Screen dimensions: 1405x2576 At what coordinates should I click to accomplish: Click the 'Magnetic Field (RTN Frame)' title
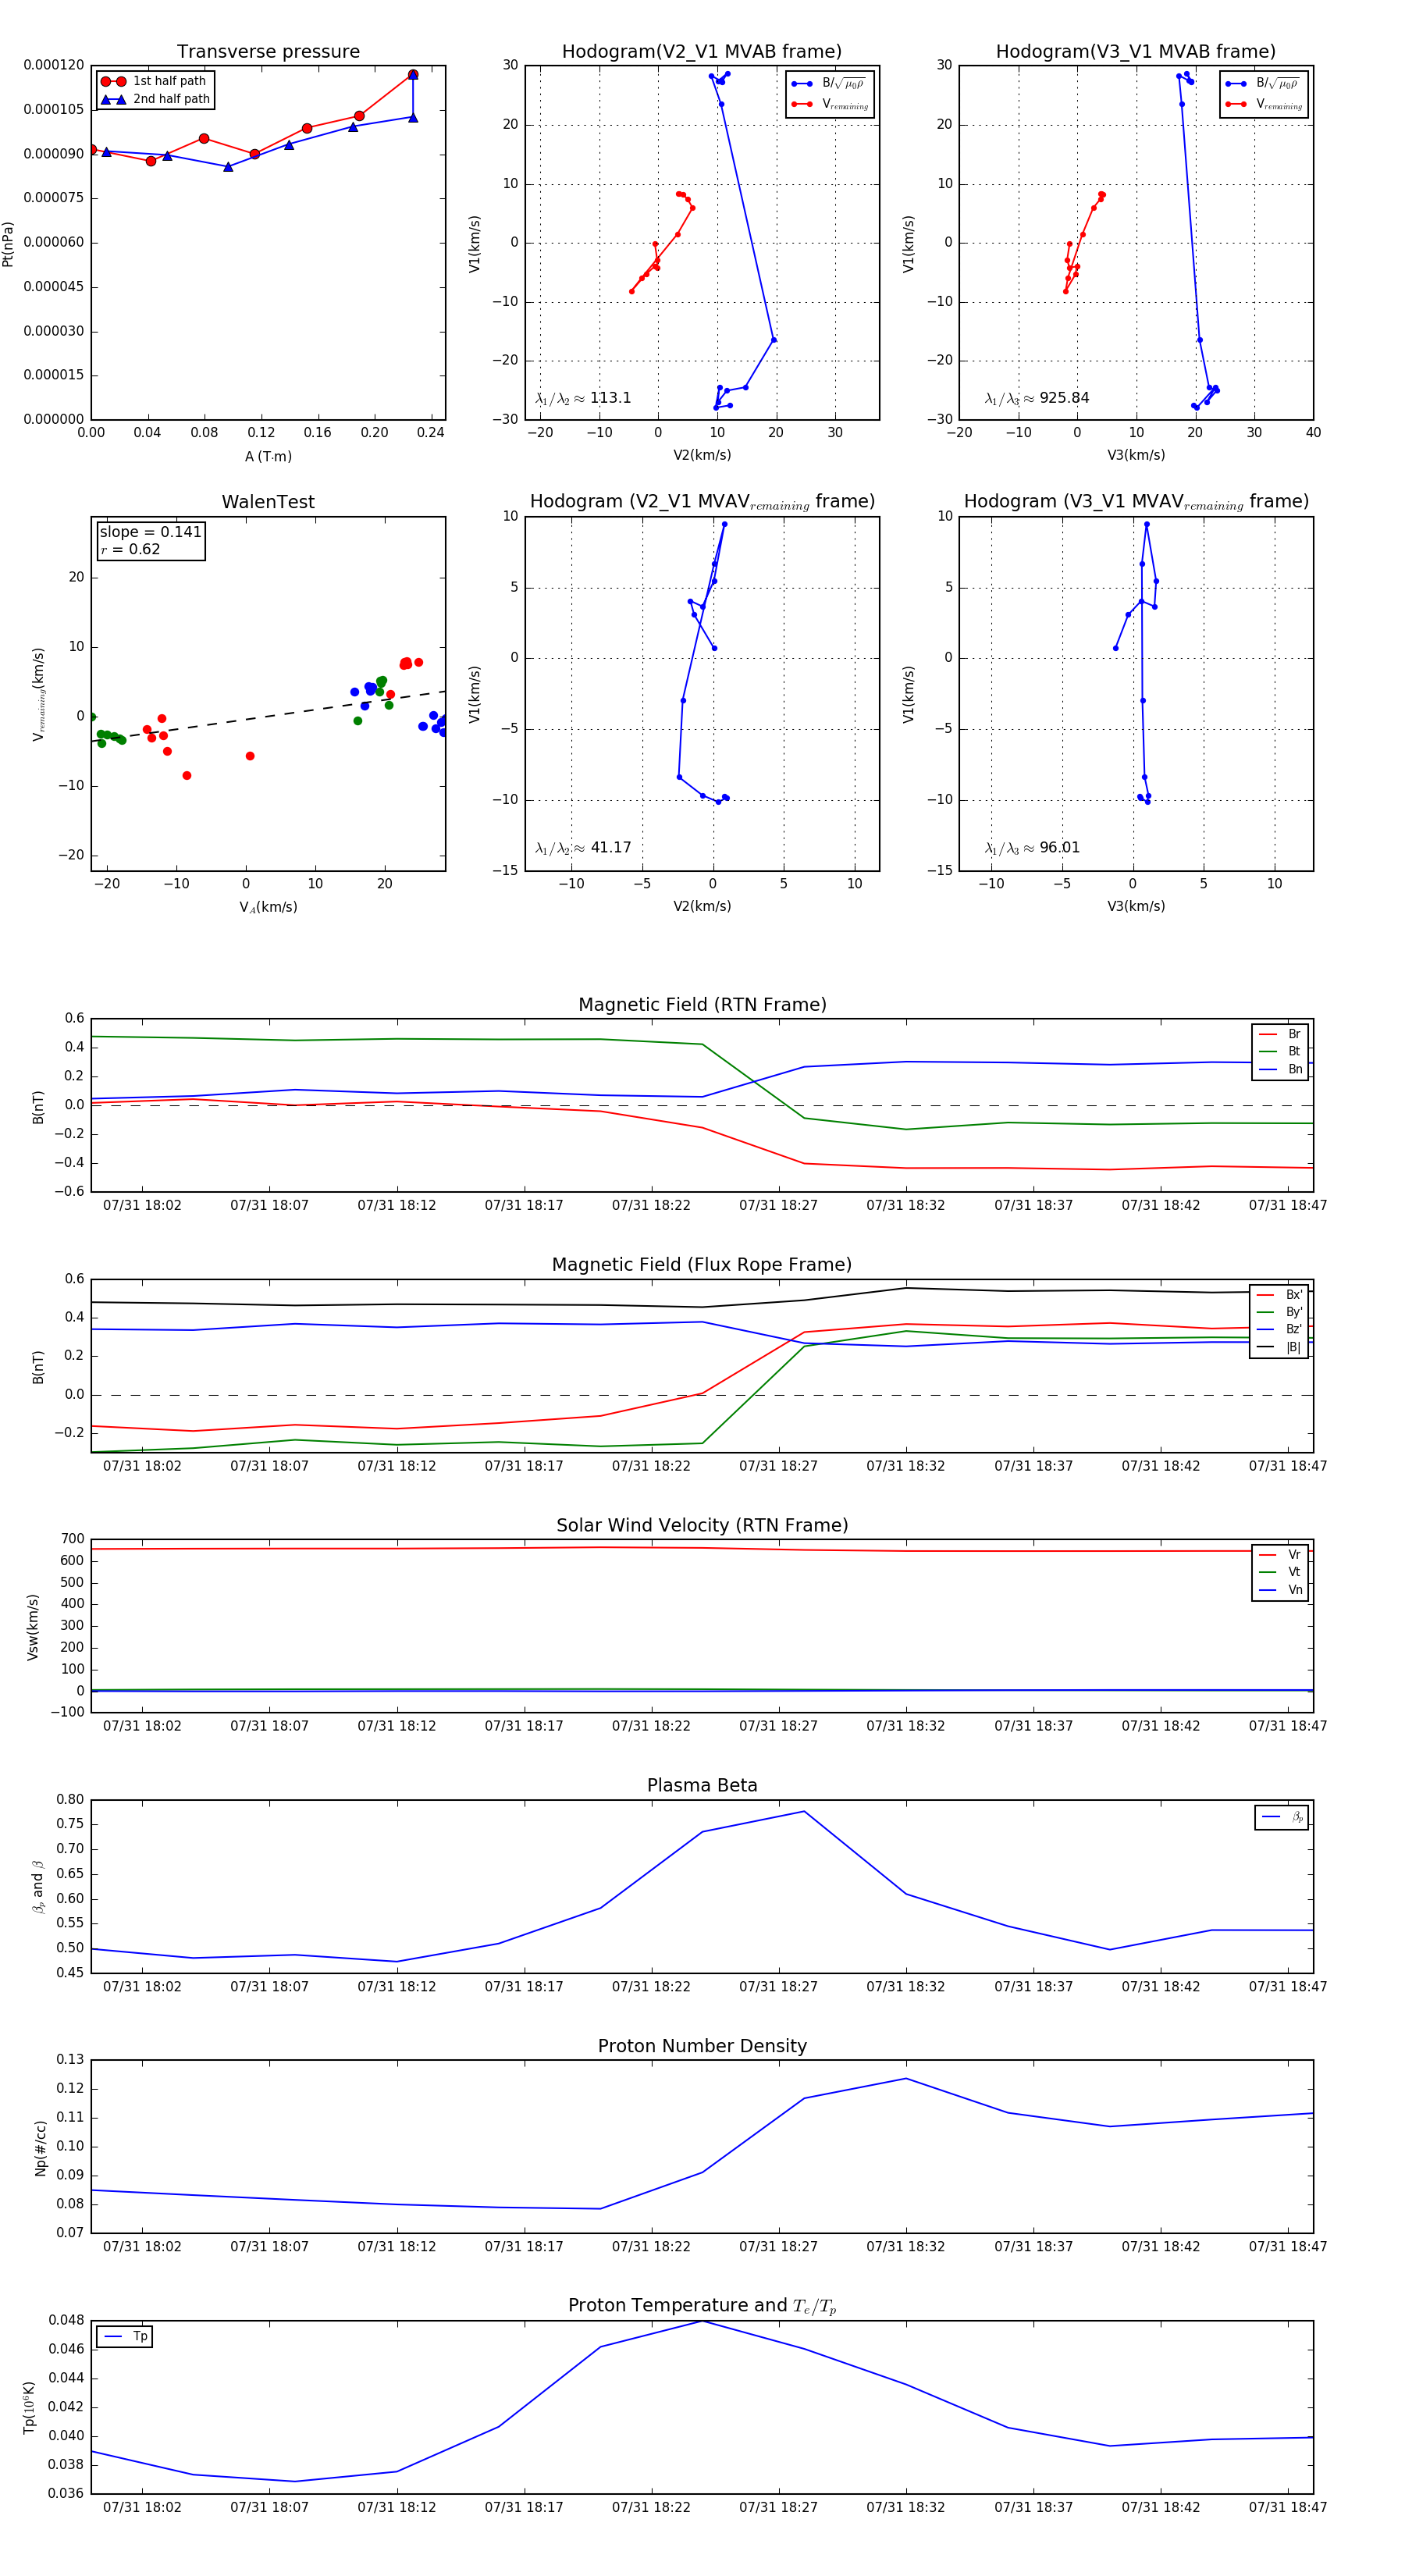(702, 1005)
